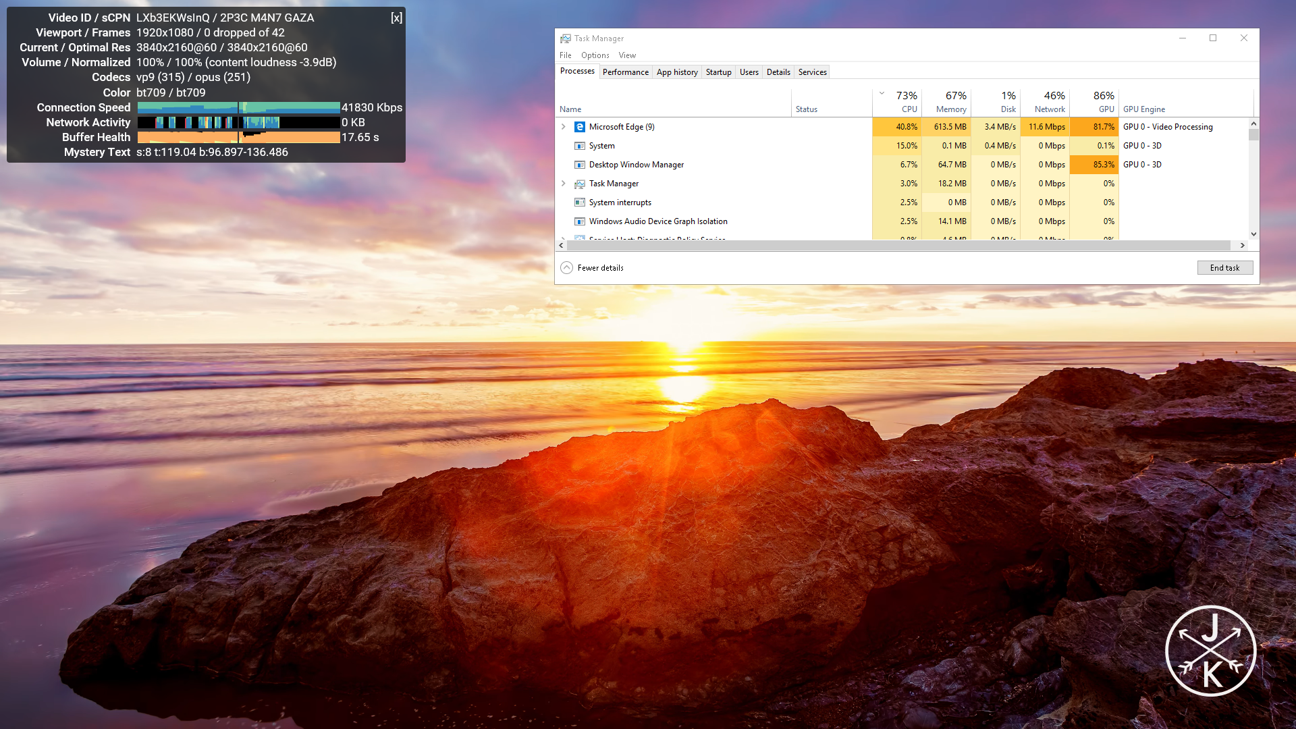Click the Mystery Text value s:8 t:119.04
This screenshot has width=1296, height=729.
(x=166, y=153)
